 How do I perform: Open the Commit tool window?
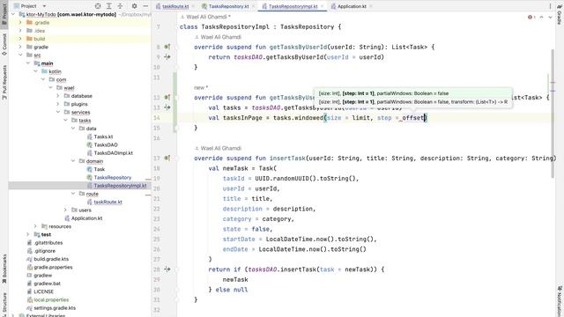click(x=4, y=44)
